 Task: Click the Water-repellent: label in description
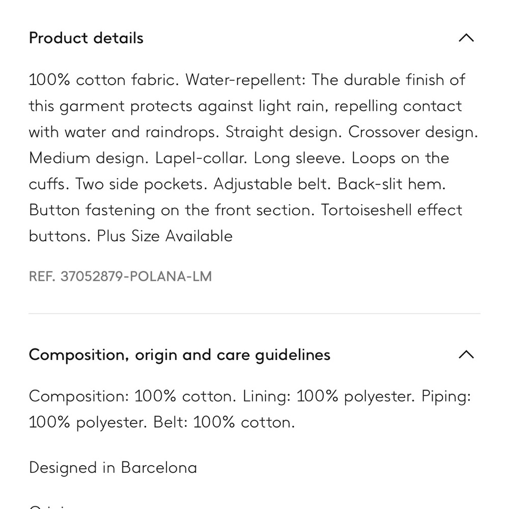(x=245, y=80)
